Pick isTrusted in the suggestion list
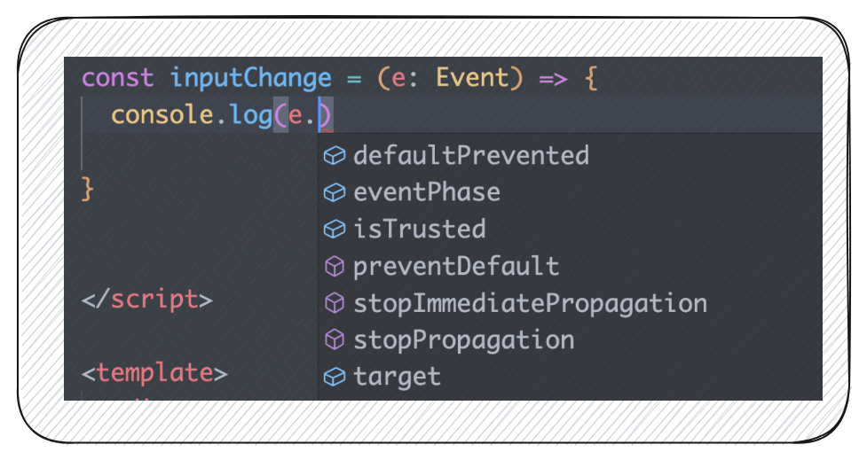Viewport: 867px width, 460px height. coord(419,230)
